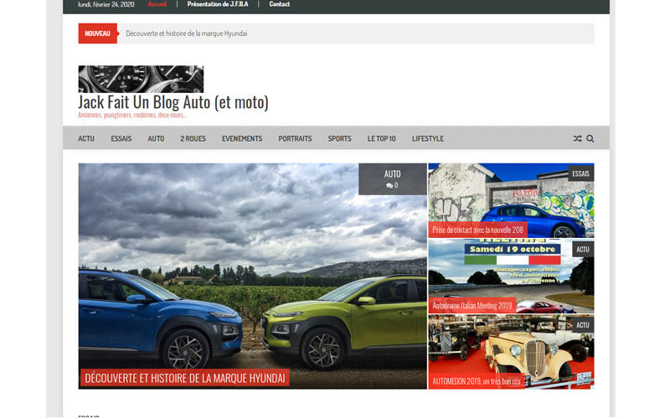Image resolution: width=670 pixels, height=419 pixels.
Task: Click ACTU badge on Italian Meeting thumbnail
Action: [x=583, y=249]
